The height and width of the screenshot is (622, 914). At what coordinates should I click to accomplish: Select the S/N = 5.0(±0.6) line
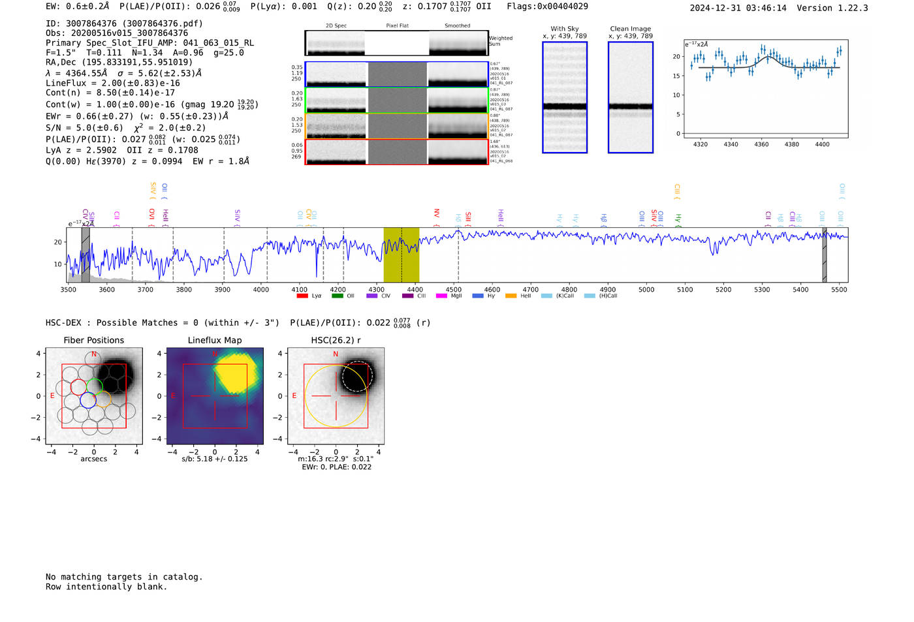125,128
